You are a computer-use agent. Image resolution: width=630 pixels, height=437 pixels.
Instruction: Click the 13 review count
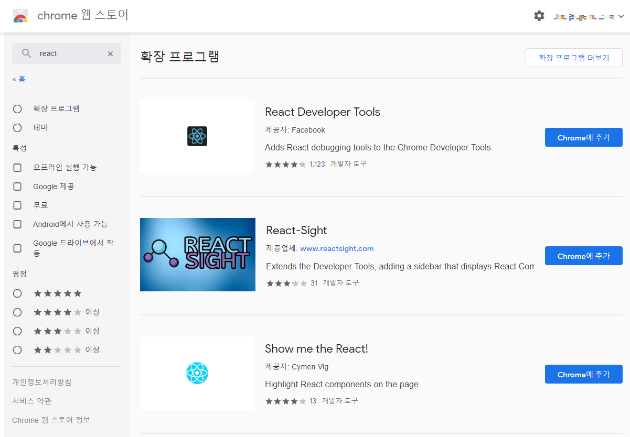pos(313,401)
